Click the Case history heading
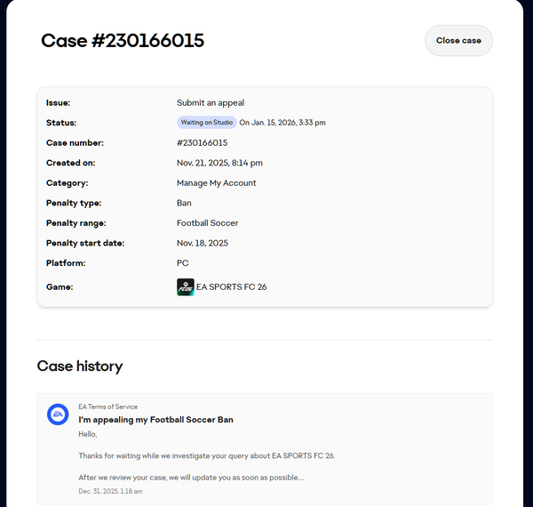The image size is (533, 507). click(80, 366)
